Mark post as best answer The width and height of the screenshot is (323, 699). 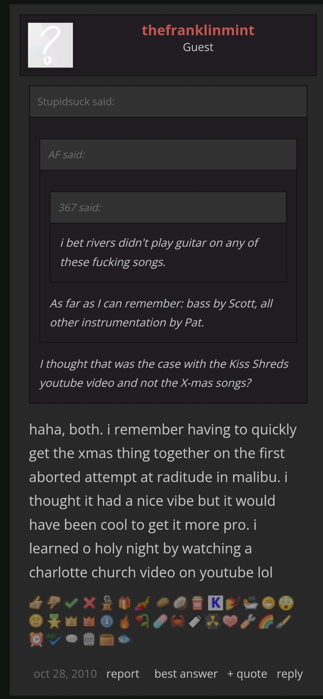coord(186,674)
